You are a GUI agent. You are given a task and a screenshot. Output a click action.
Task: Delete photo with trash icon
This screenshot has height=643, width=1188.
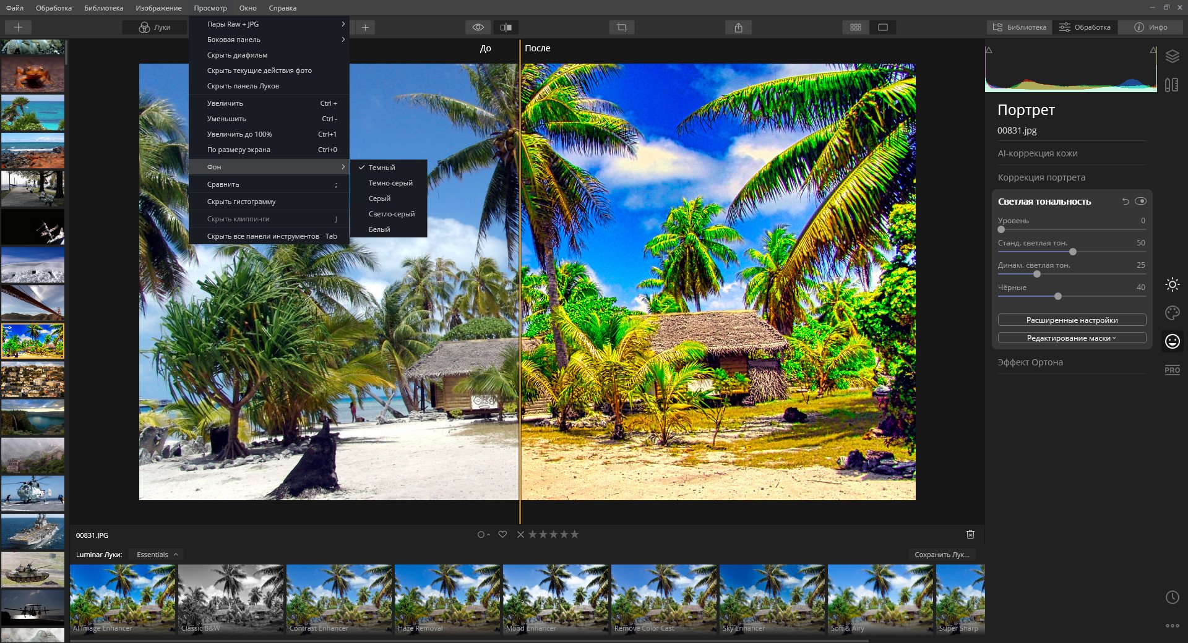970,535
